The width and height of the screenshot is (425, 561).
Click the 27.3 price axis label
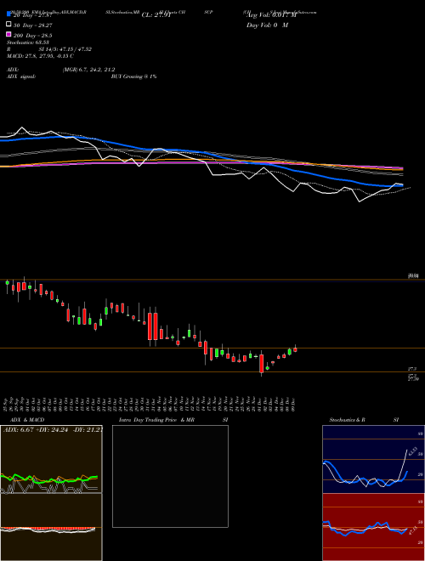click(x=412, y=369)
